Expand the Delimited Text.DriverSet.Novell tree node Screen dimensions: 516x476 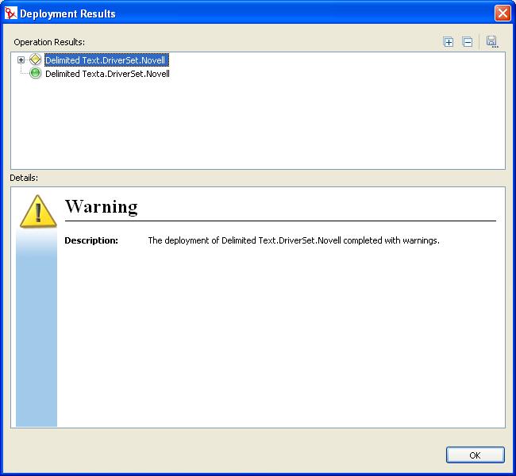click(x=21, y=59)
